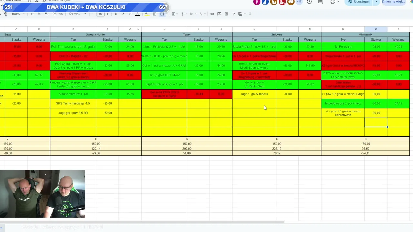Increase font size with plus button
413x232 pixels.
[107, 14]
